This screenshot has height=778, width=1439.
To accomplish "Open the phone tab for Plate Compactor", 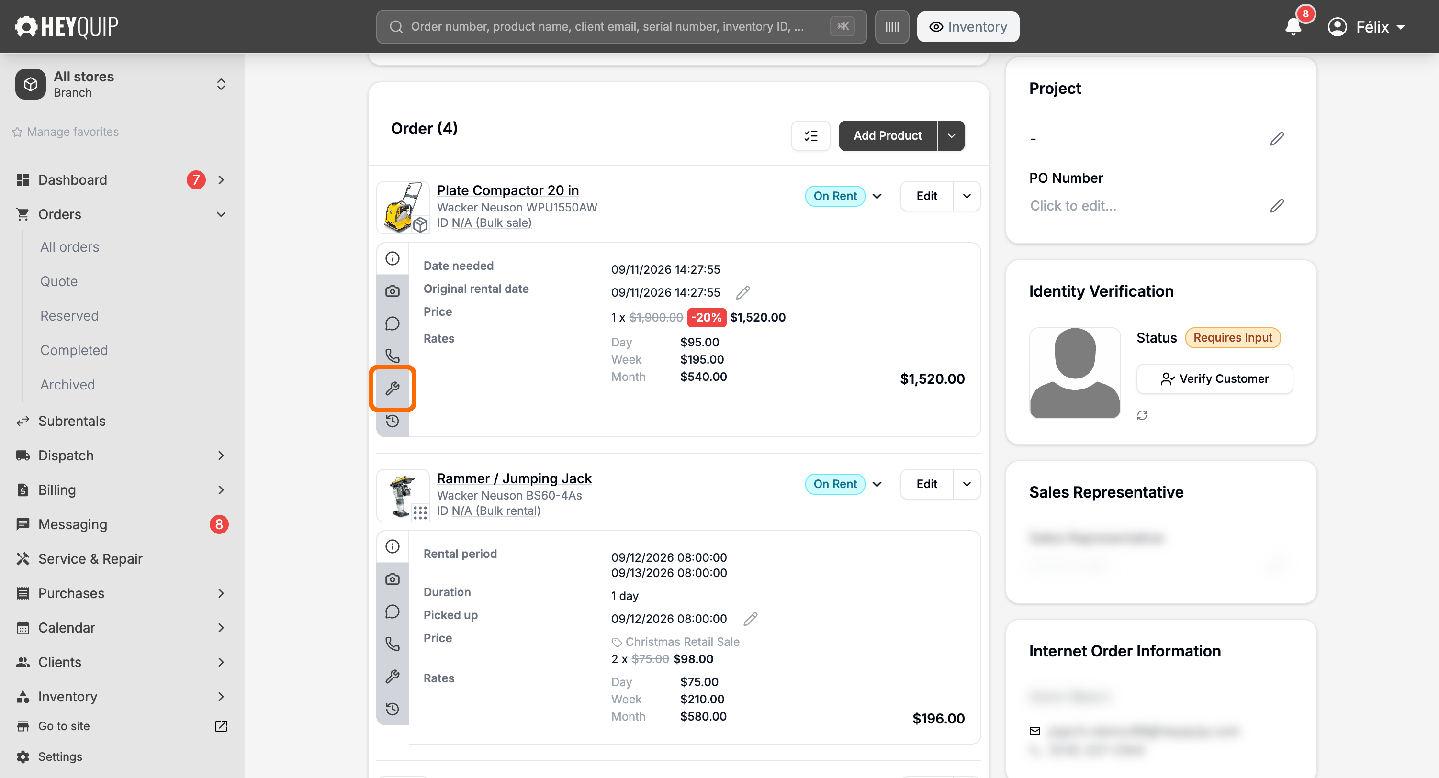I will (x=393, y=356).
